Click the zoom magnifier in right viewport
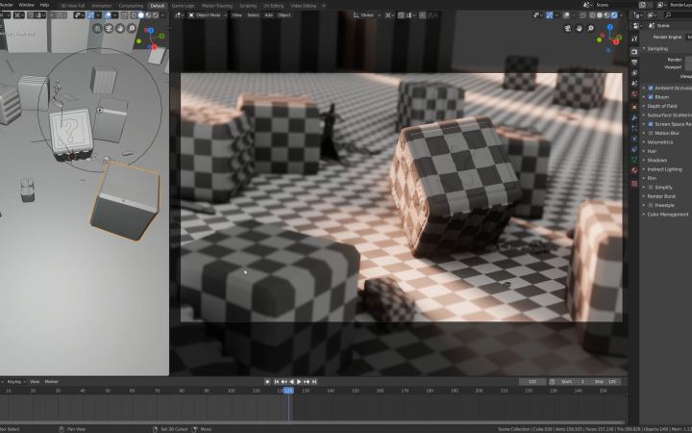Viewport: 692px width, 433px height. click(590, 28)
